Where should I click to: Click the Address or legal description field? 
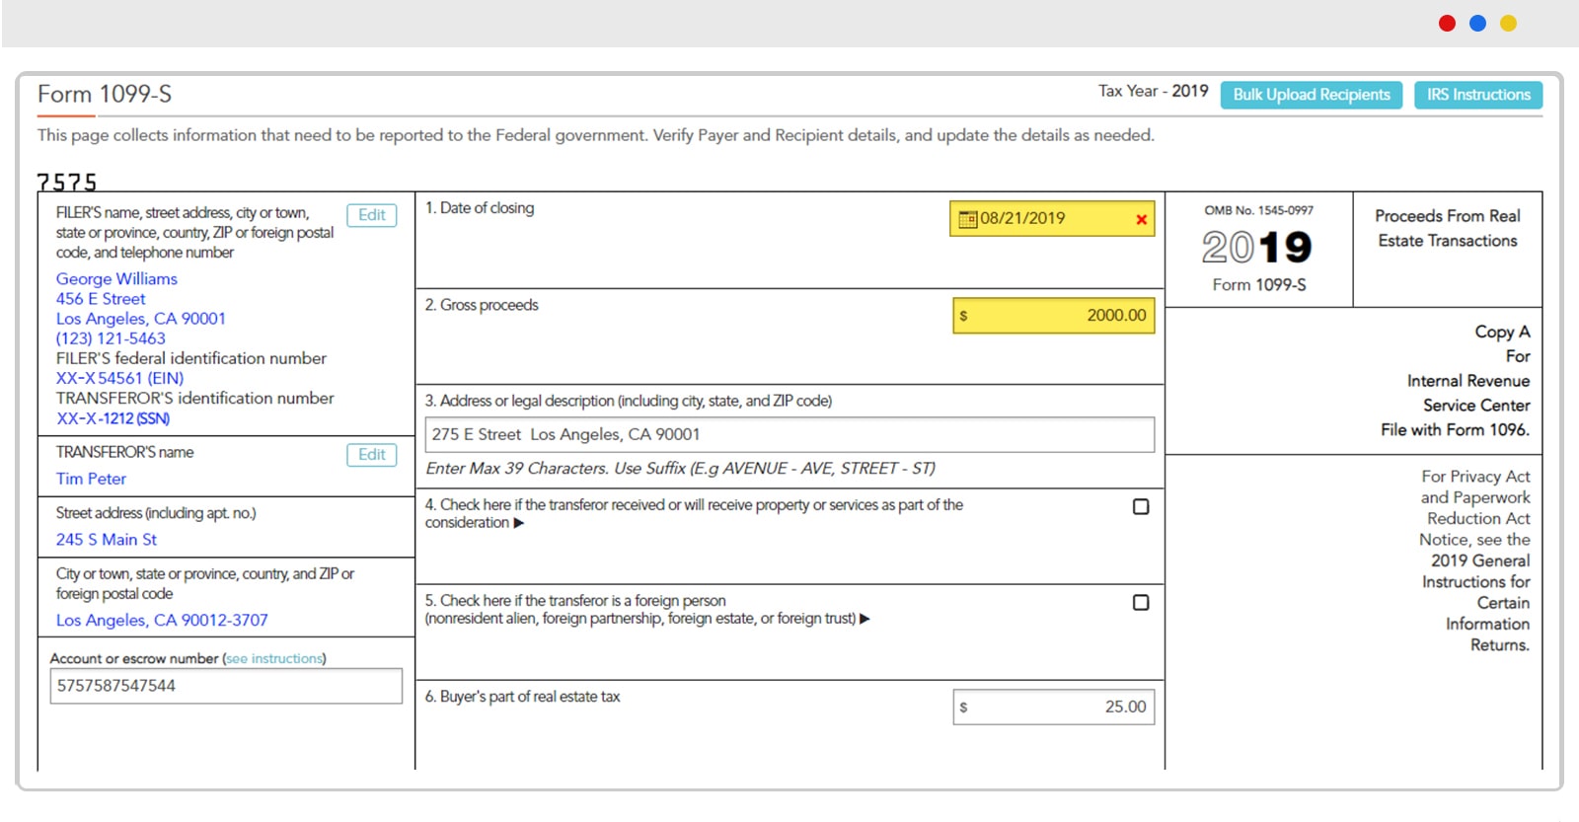point(789,434)
